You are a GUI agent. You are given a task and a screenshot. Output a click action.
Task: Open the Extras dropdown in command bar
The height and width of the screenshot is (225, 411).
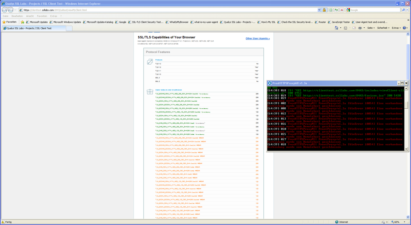point(396,28)
